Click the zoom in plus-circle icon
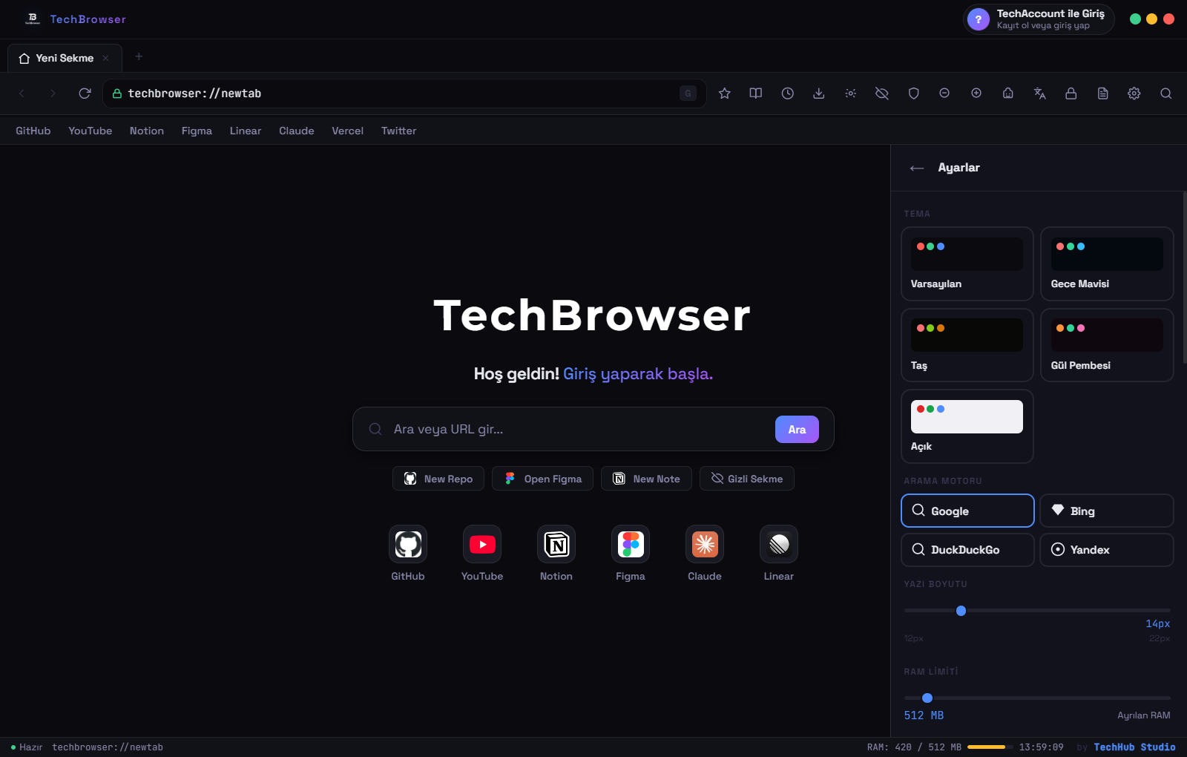Screen dimensions: 1187x757 tap(976, 94)
